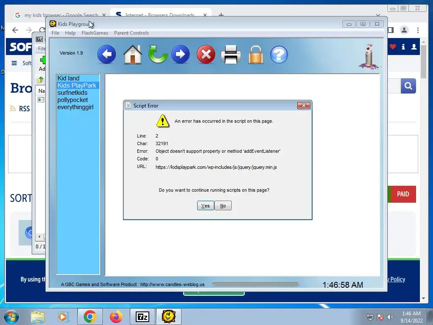Click the heart icon in Softpedia header
Screen dimensions: 433x325
(393, 47)
